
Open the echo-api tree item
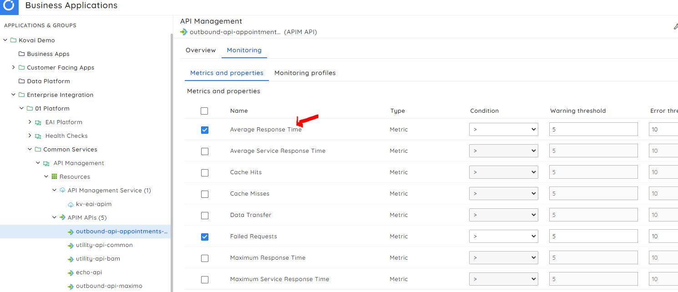89,272
